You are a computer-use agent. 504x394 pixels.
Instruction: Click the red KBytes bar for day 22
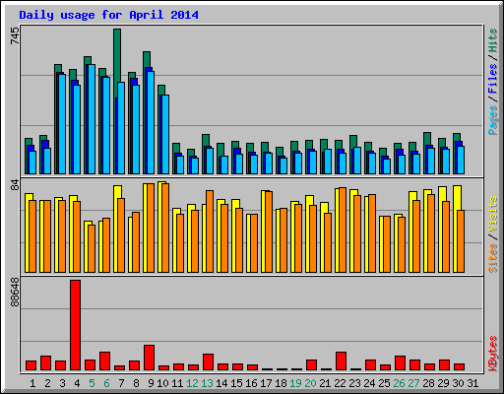tap(341, 361)
